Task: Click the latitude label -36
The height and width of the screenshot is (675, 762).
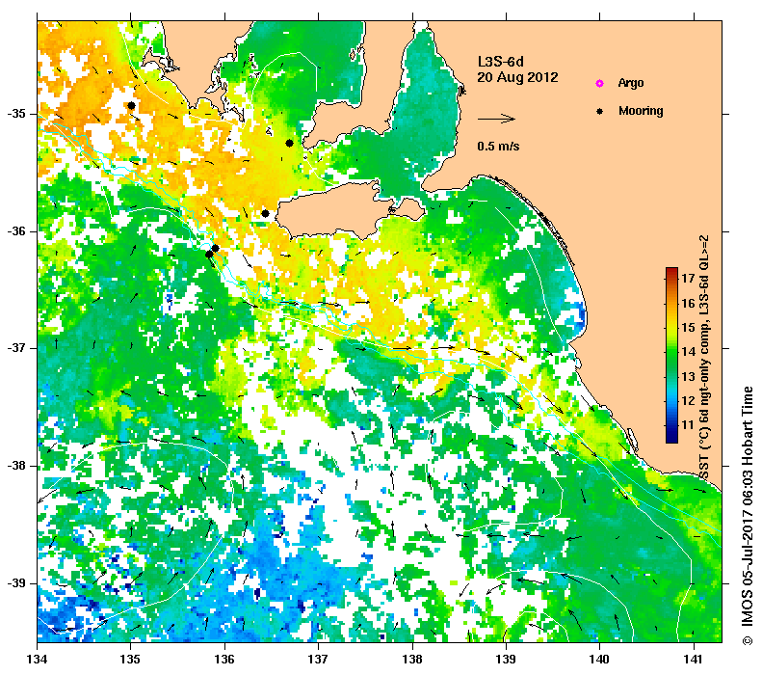Action: (16, 231)
